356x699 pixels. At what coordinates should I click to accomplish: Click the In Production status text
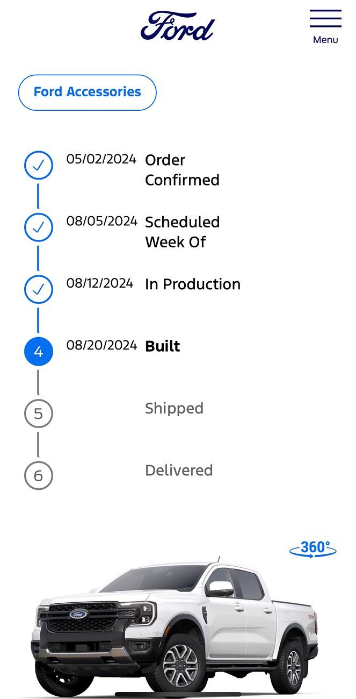pyautogui.click(x=193, y=284)
